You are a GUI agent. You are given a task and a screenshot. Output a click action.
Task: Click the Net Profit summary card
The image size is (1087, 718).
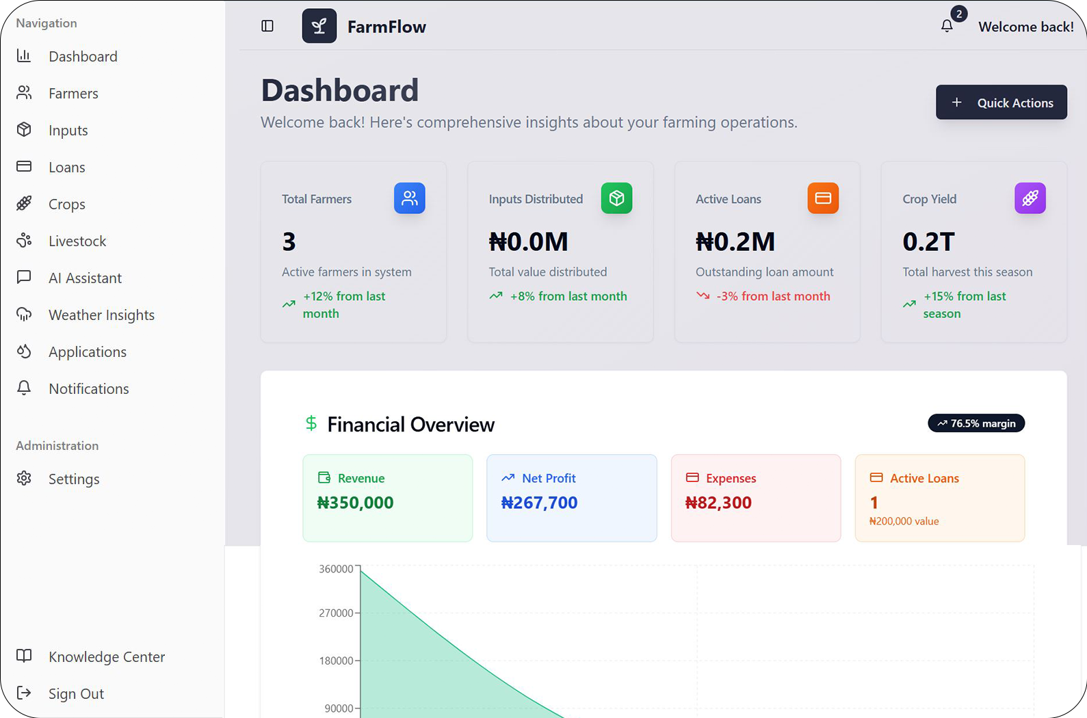click(571, 498)
